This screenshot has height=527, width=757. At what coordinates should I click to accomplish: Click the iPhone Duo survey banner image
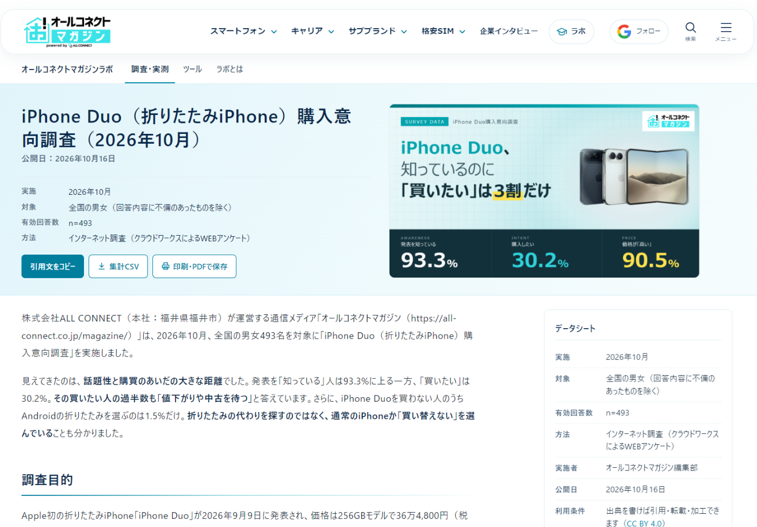pos(544,191)
